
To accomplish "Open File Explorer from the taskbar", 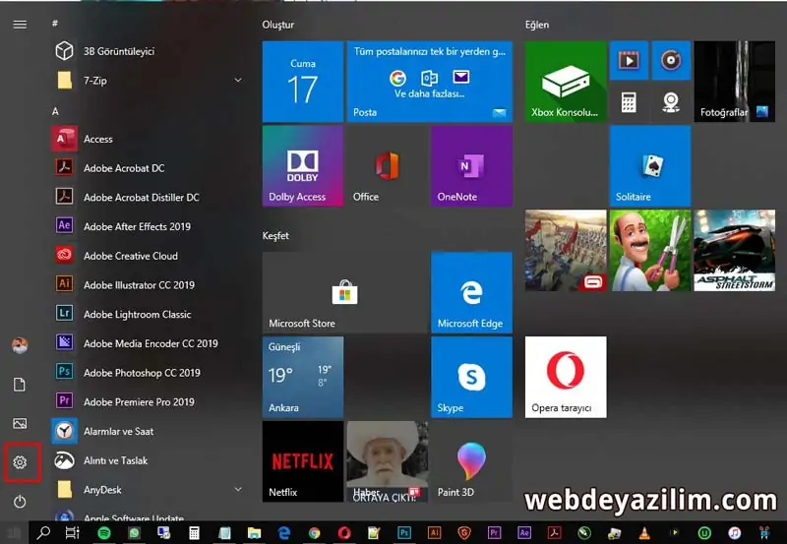I will click(254, 533).
